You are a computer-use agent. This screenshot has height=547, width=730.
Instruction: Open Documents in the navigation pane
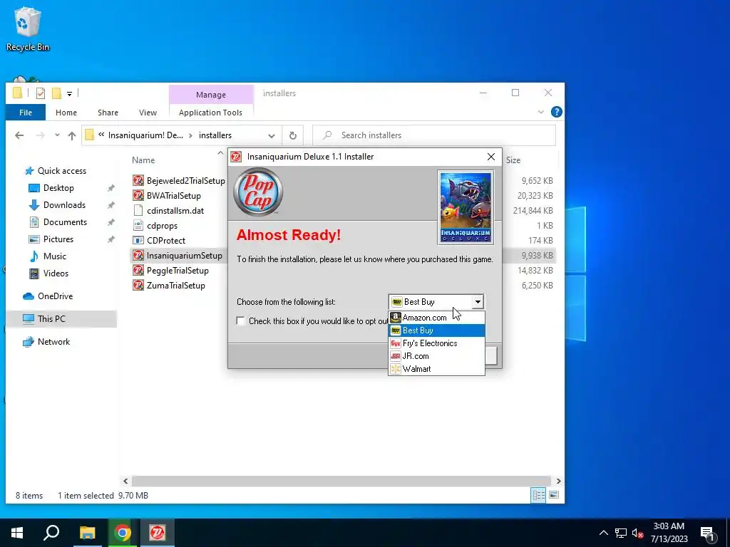click(65, 222)
